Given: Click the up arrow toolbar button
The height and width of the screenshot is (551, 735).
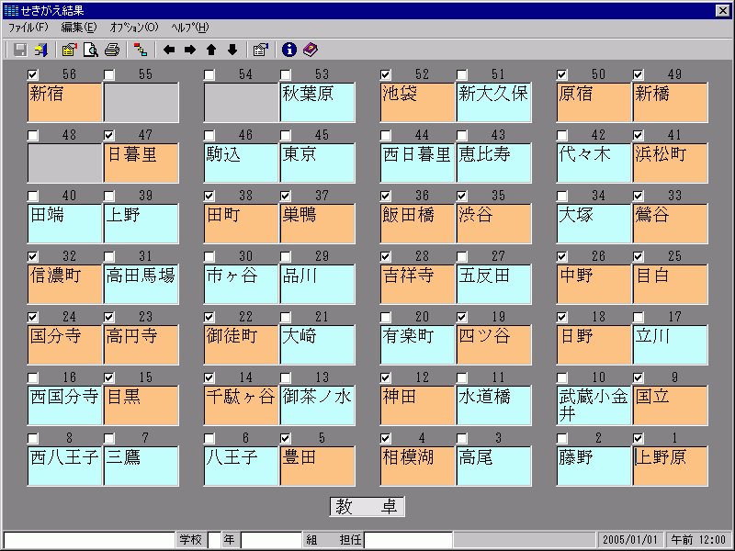Looking at the screenshot, I should tap(211, 50).
